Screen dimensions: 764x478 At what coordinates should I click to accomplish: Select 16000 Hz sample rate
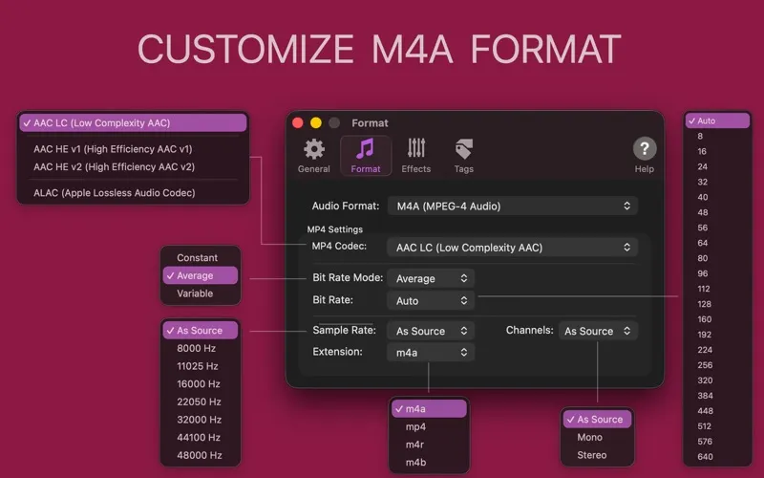[201, 384]
